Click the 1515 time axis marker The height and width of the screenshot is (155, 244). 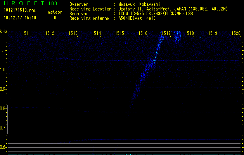coord(119,33)
